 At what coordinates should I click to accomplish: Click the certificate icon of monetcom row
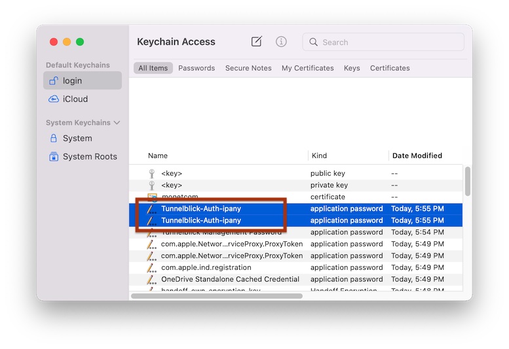tap(152, 197)
